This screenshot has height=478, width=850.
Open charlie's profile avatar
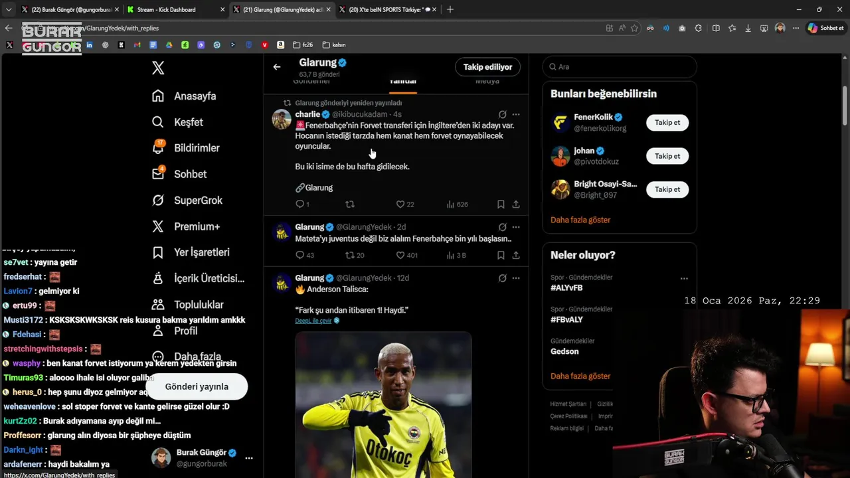282,119
